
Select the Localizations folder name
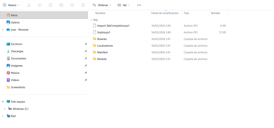(105, 46)
